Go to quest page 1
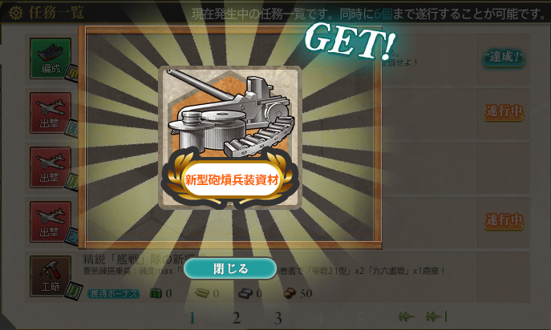Screen dimensions: 551x330 192,318
